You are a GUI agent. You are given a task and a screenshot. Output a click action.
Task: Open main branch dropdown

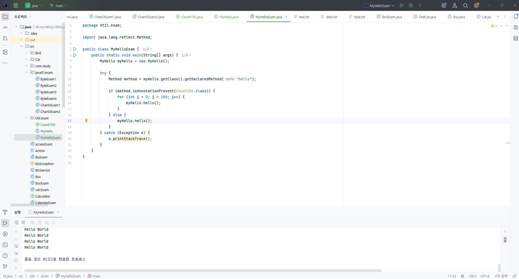(58, 5)
